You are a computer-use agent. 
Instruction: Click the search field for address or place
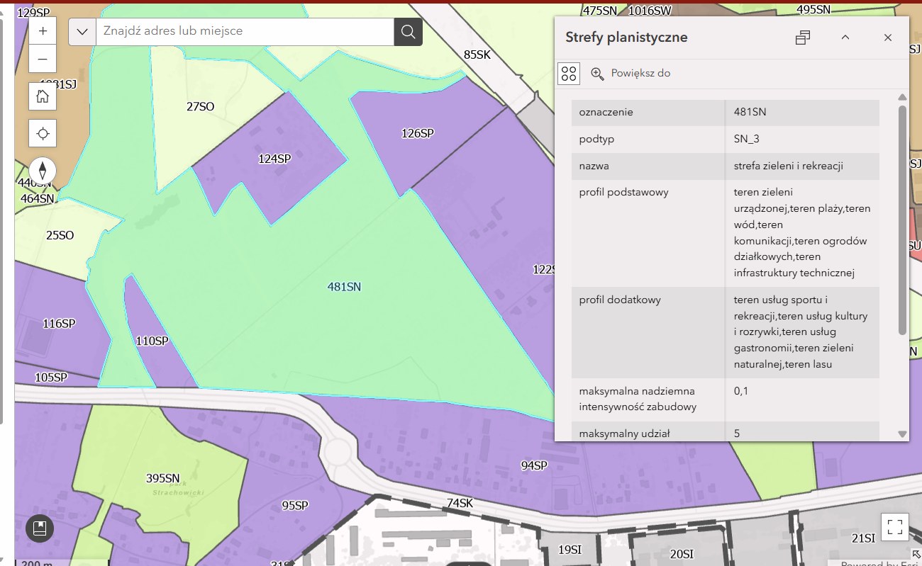(245, 32)
